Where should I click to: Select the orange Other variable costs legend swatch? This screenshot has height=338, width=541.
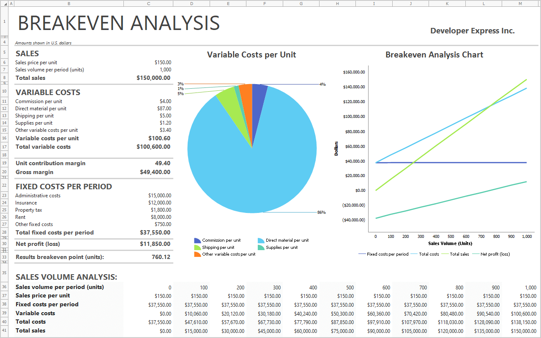pyautogui.click(x=197, y=254)
